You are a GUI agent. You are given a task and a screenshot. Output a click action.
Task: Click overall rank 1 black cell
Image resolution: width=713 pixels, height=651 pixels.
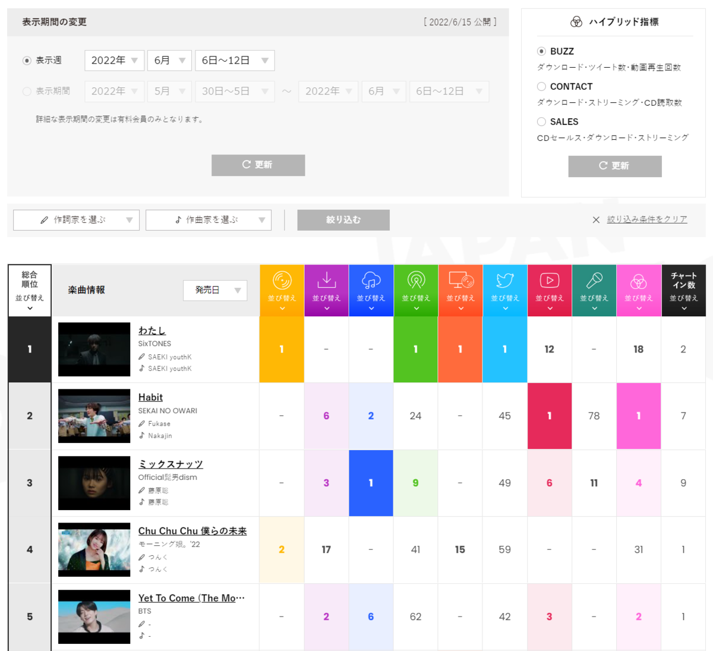(x=30, y=350)
